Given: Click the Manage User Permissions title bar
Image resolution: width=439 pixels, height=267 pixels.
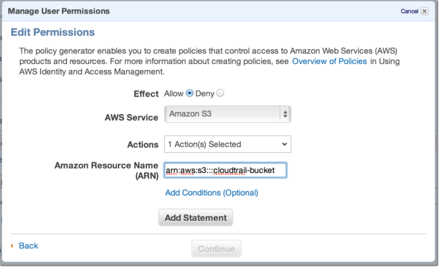Looking at the screenshot, I should (58, 11).
